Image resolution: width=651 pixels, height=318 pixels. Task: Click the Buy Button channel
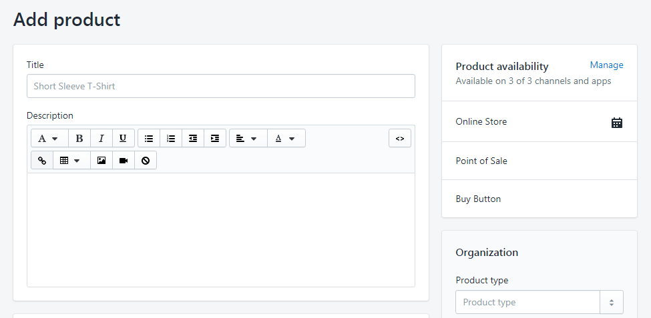[x=539, y=199]
